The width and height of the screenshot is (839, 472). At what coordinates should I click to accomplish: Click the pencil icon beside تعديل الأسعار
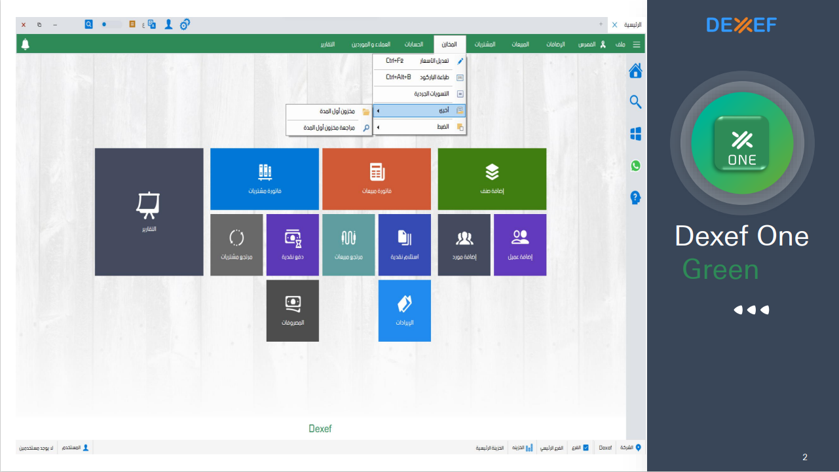(x=460, y=61)
